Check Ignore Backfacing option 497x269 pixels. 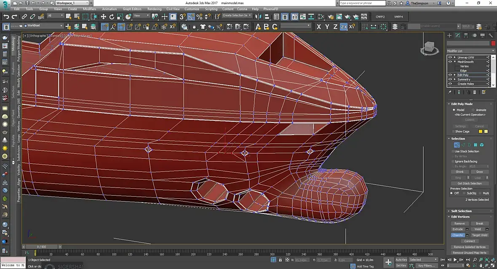pyautogui.click(x=453, y=161)
